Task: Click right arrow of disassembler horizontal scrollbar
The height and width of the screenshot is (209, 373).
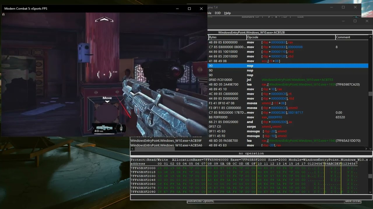Action: pos(367,149)
